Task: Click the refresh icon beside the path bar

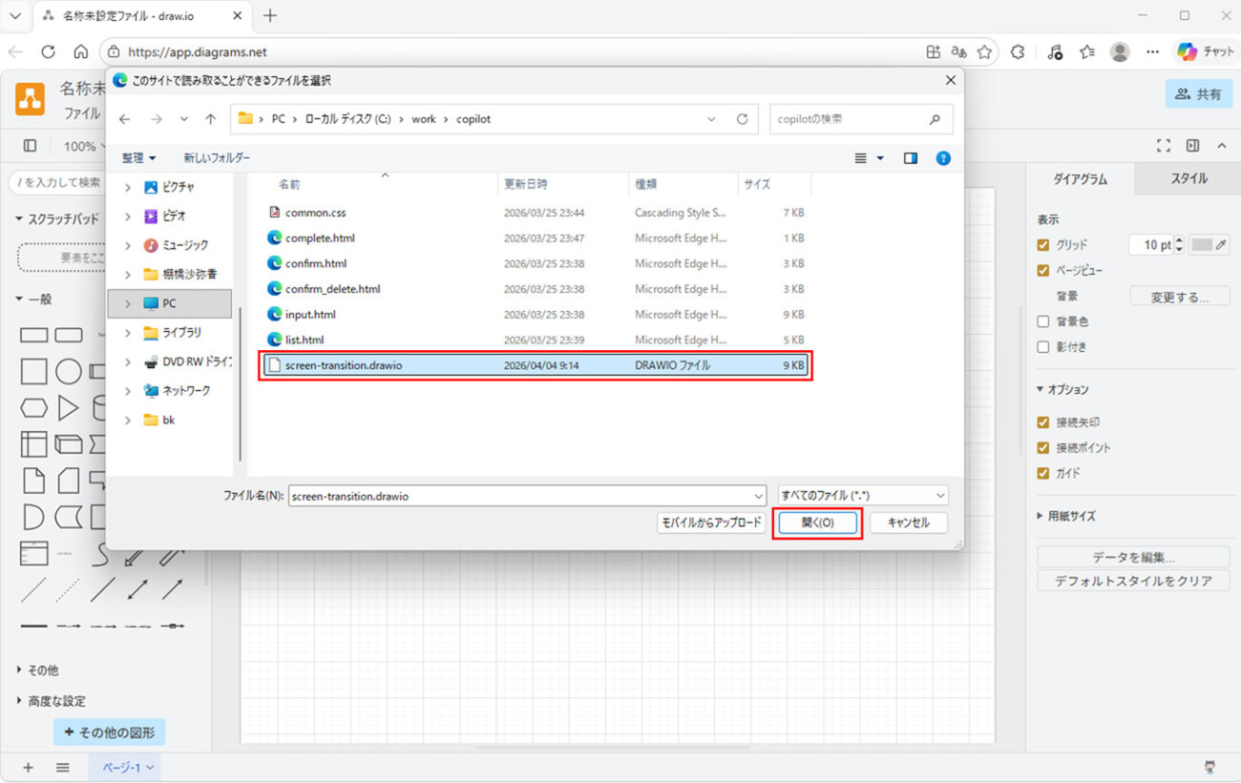Action: click(x=742, y=119)
